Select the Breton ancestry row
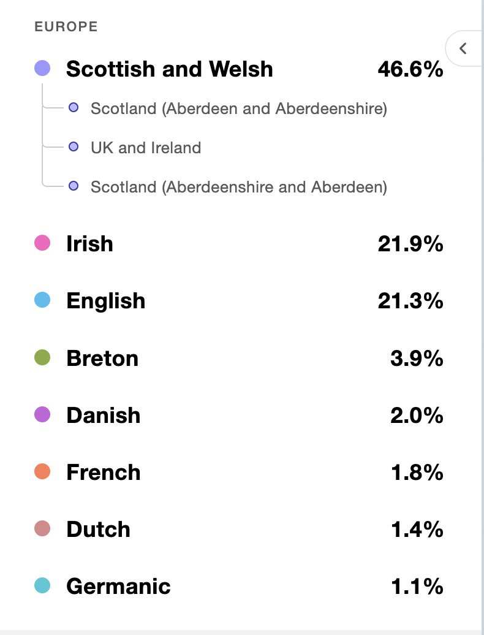484x635 pixels. point(239,358)
